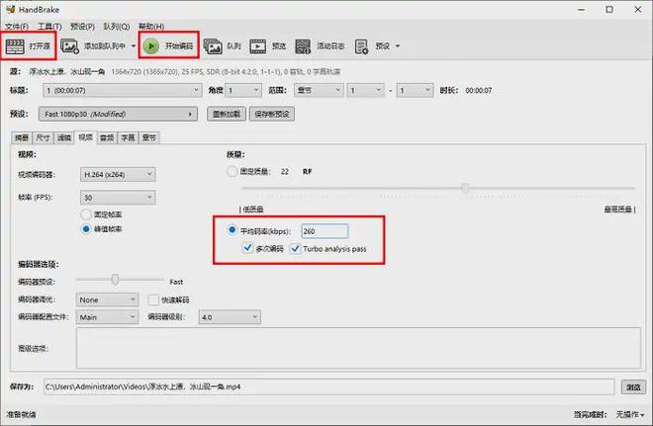Click the 打开源 (Open Source) toolbar icon
Viewport: 653px width, 426px height.
[15, 45]
